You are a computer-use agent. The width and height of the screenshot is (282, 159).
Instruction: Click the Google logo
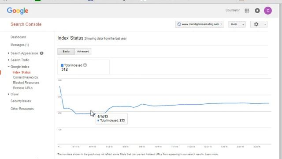tap(18, 11)
